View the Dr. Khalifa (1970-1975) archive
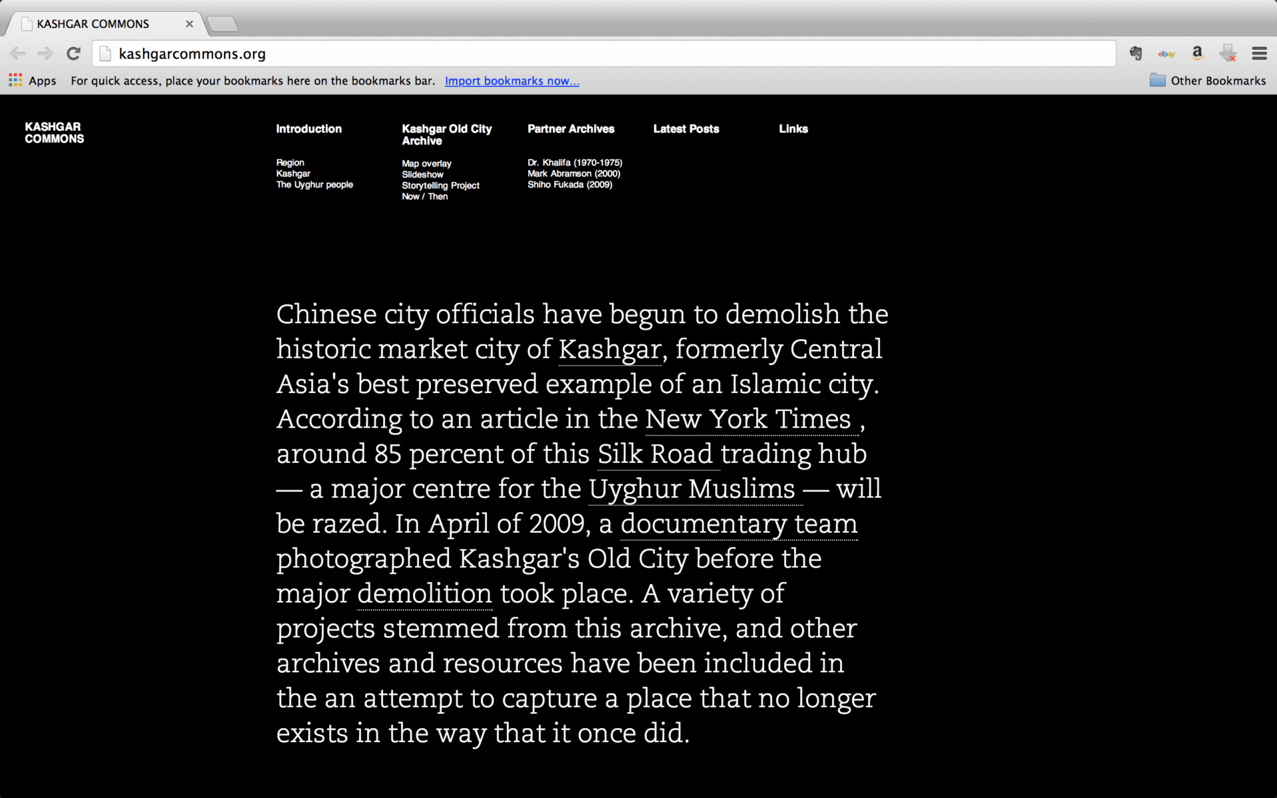This screenshot has width=1277, height=798. pos(574,162)
